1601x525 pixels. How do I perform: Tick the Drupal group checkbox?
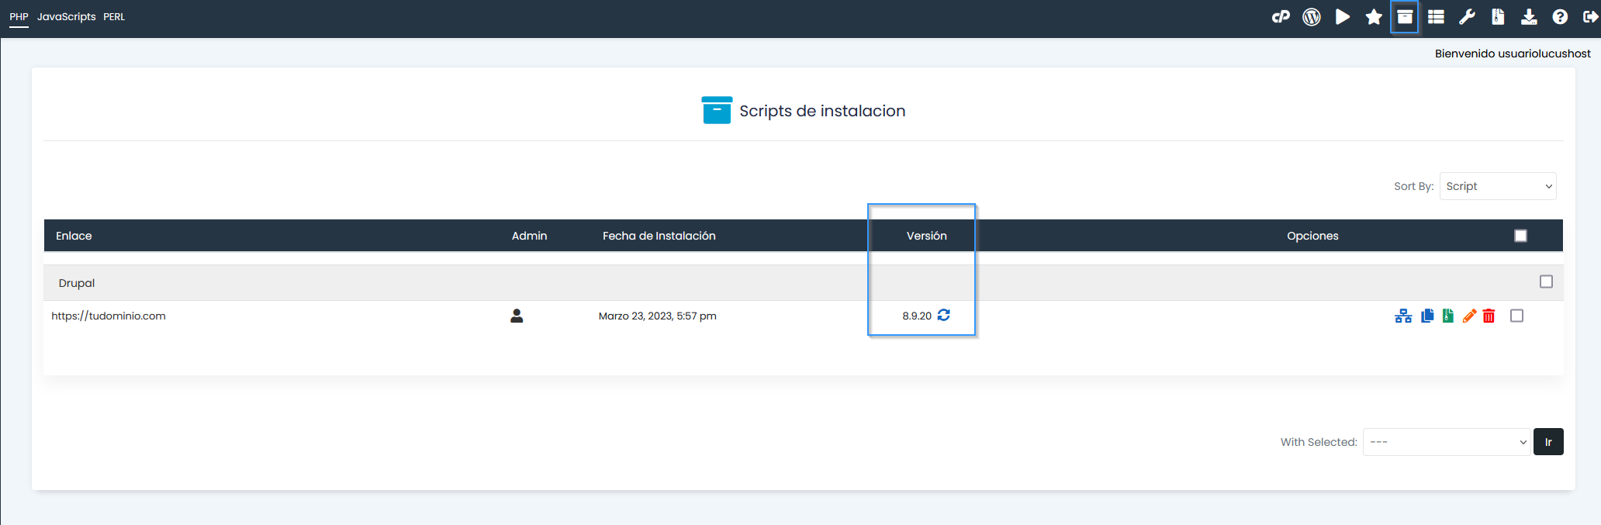click(1546, 281)
